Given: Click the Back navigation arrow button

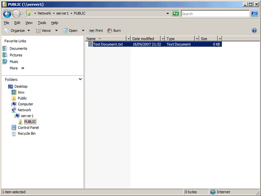Looking at the screenshot, I should coord(7,14).
